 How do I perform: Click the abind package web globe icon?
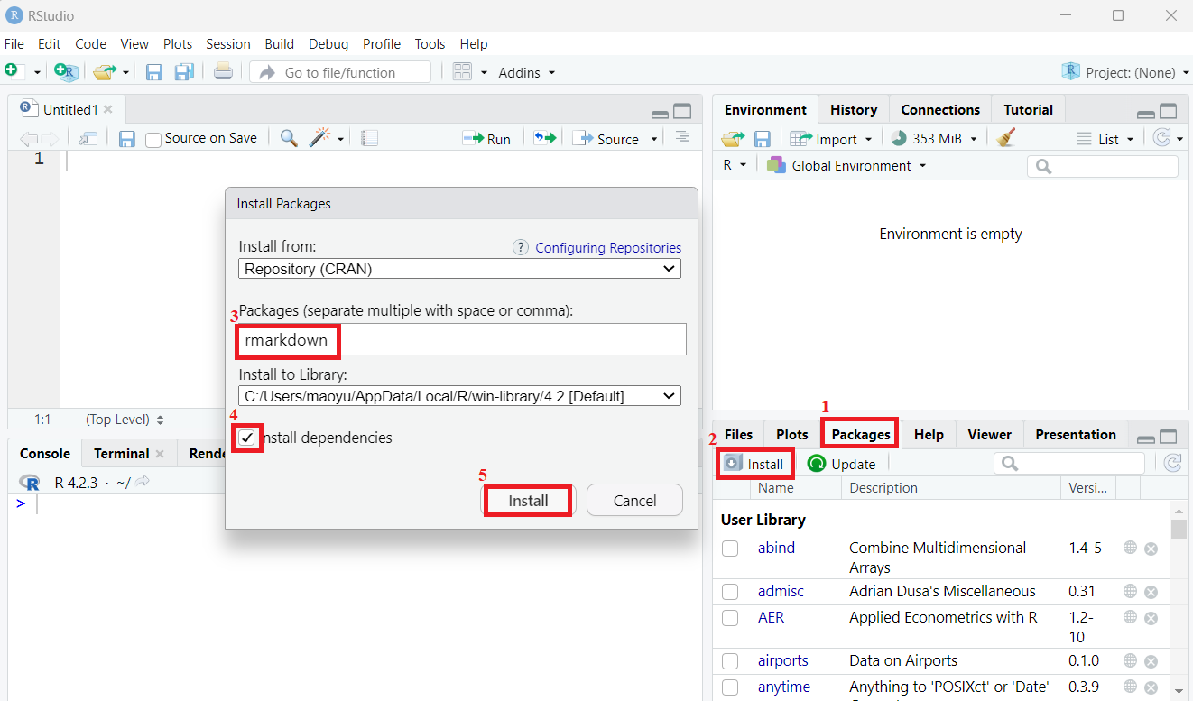click(1130, 547)
